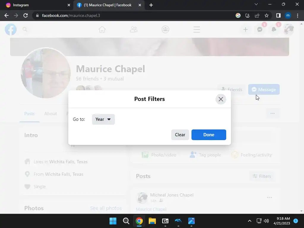The width and height of the screenshot is (304, 228).
Task: Open Chrome profile avatar 'm'
Action: [288, 15]
